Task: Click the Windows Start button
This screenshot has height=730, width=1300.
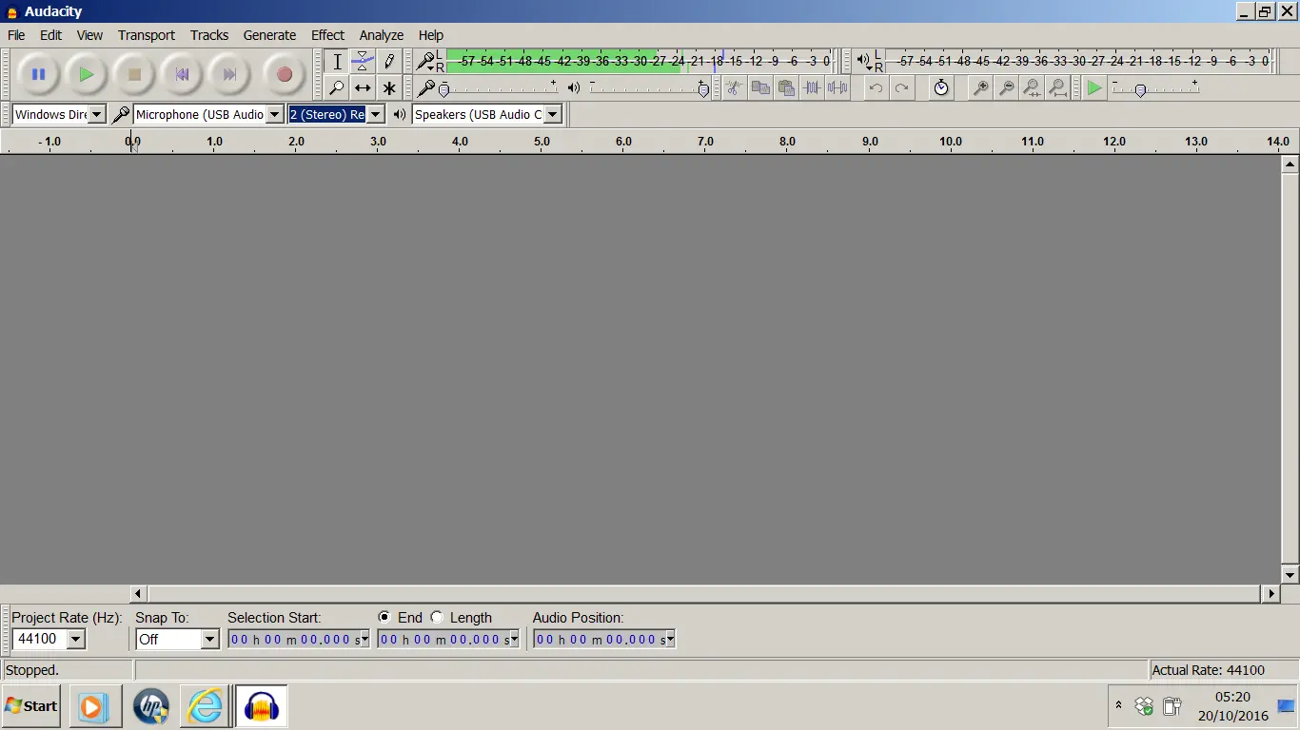Action: click(31, 706)
